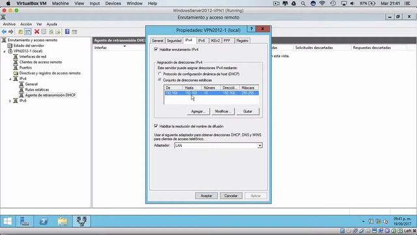Click the Hasta column header

pyautogui.click(x=192, y=87)
